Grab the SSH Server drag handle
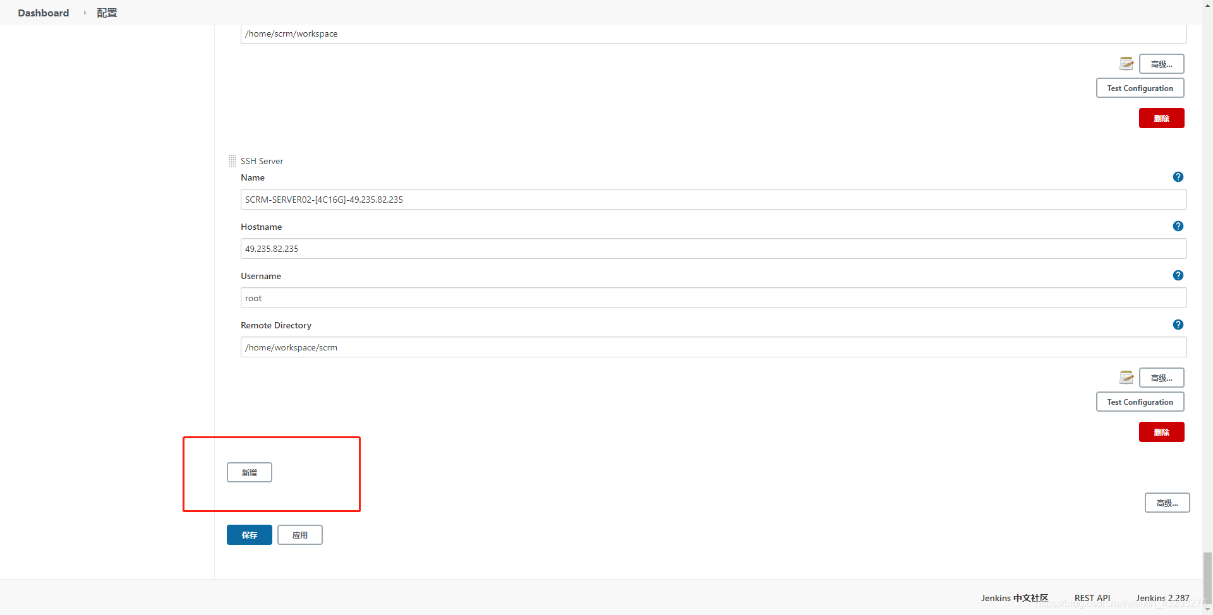This screenshot has width=1213, height=615. tap(232, 161)
